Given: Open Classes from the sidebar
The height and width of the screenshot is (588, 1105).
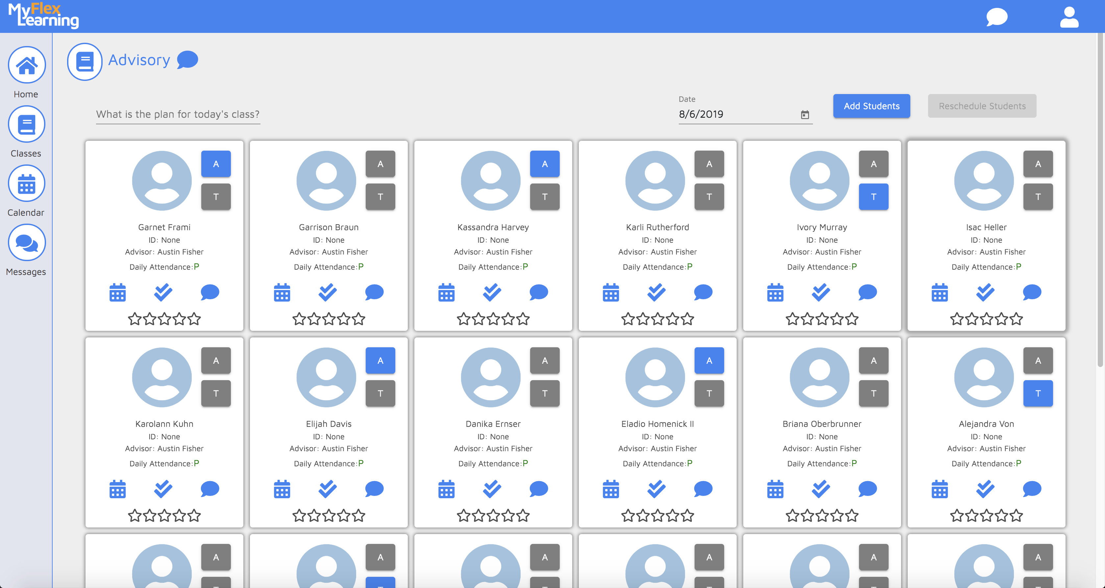Looking at the screenshot, I should pos(26,124).
